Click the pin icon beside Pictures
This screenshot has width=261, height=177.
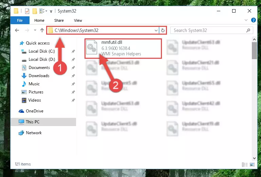tap(73, 92)
